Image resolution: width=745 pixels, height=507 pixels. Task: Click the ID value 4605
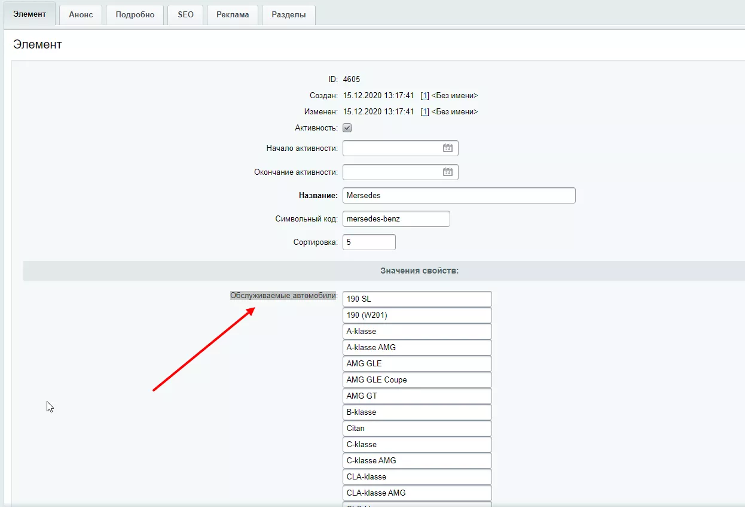pyautogui.click(x=352, y=79)
